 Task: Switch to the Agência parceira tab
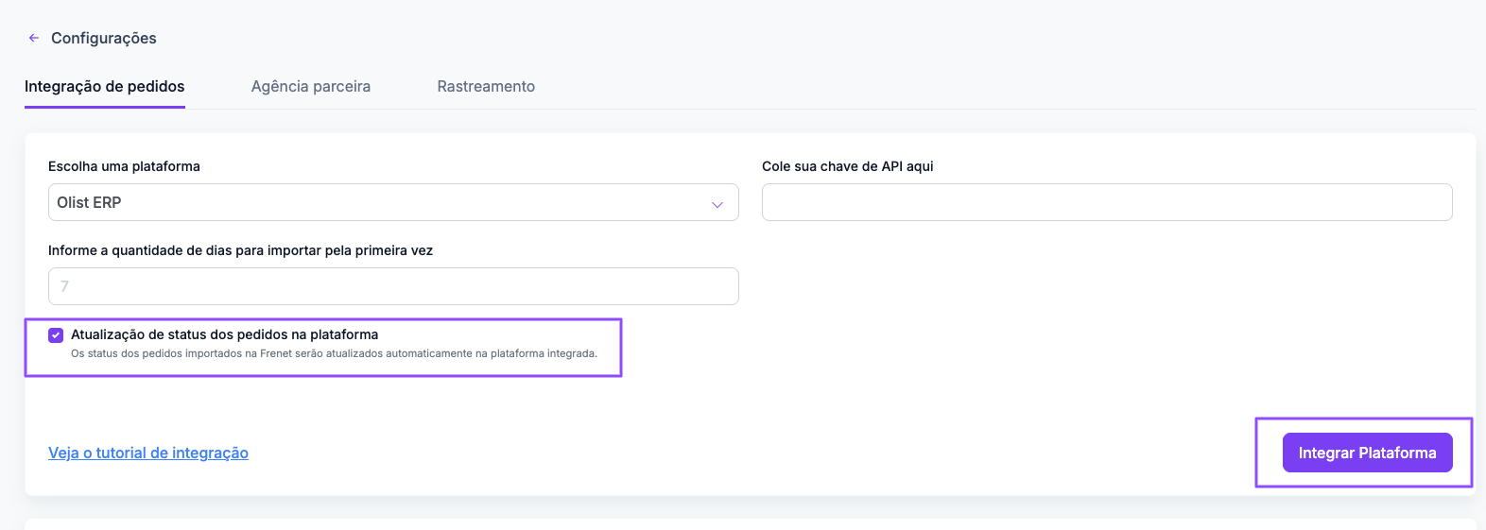pyautogui.click(x=311, y=86)
